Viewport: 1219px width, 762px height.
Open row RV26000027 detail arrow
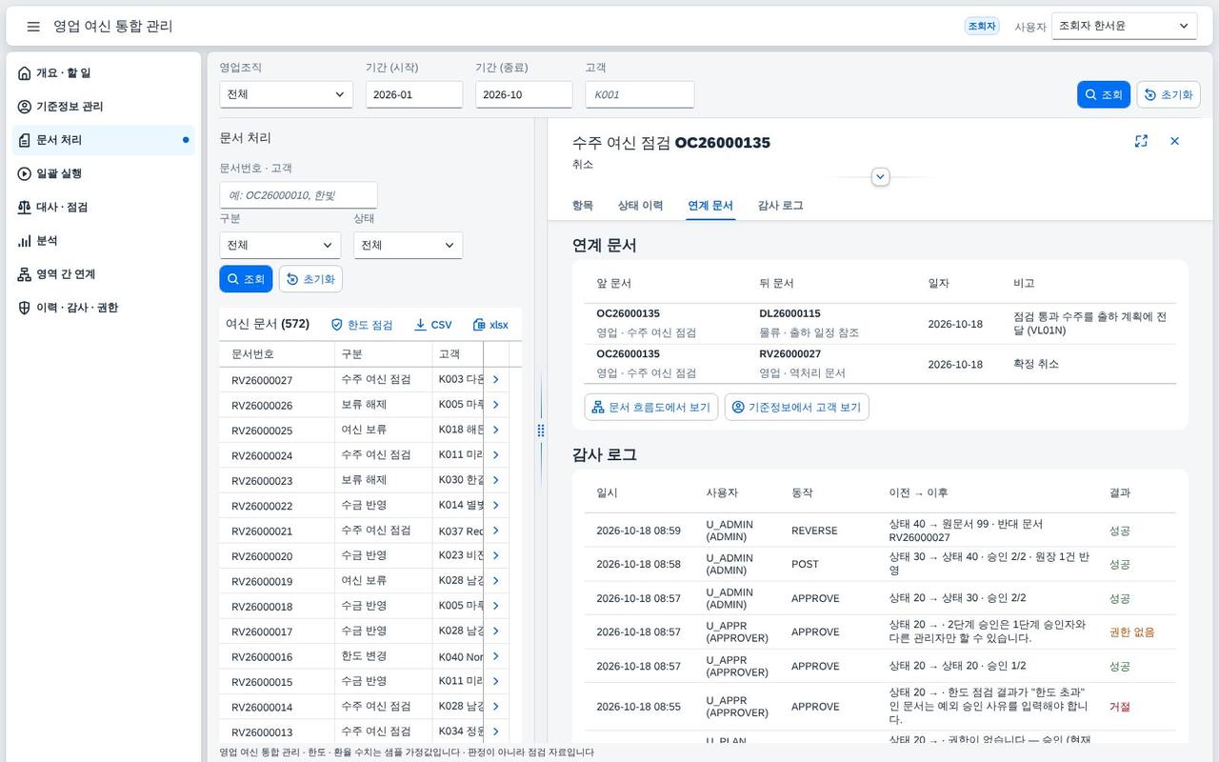495,379
